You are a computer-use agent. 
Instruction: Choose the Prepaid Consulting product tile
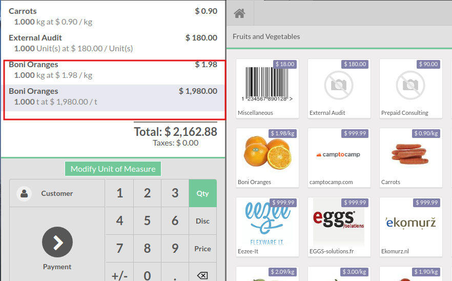click(x=410, y=88)
